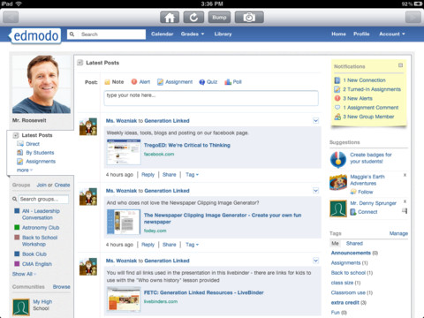Expand the Account dropdown menu
The image size is (424, 318).
[392, 34]
